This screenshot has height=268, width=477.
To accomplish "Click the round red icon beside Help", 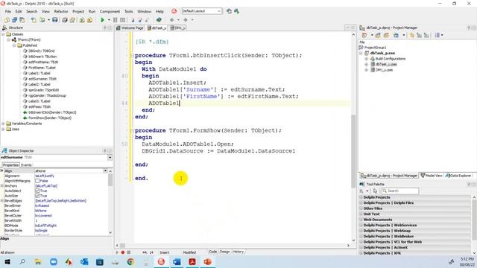I will [x=174, y=11].
